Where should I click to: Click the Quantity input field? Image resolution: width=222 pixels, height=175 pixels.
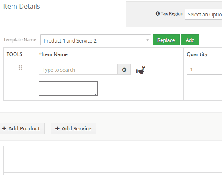point(204,69)
